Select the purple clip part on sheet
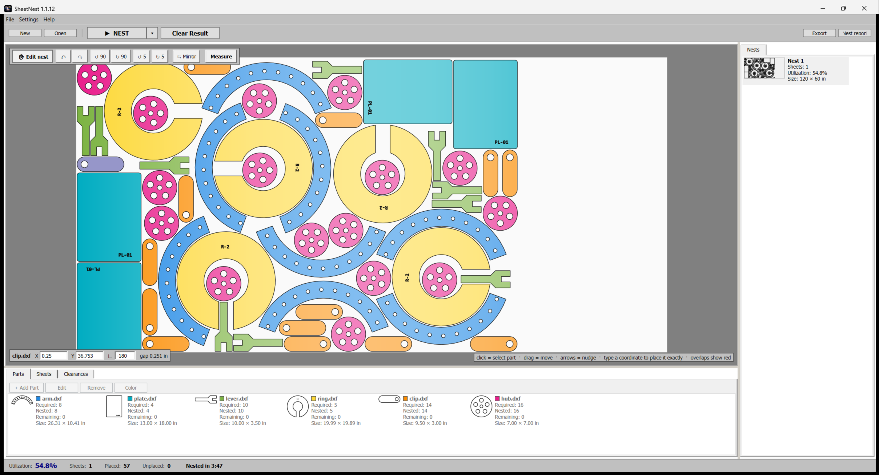The width and height of the screenshot is (879, 475). click(100, 164)
